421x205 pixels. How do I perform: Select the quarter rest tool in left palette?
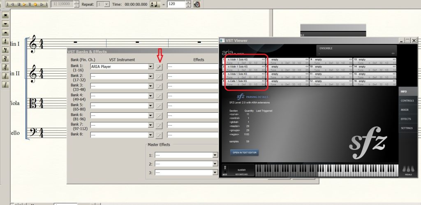(x=6, y=41)
